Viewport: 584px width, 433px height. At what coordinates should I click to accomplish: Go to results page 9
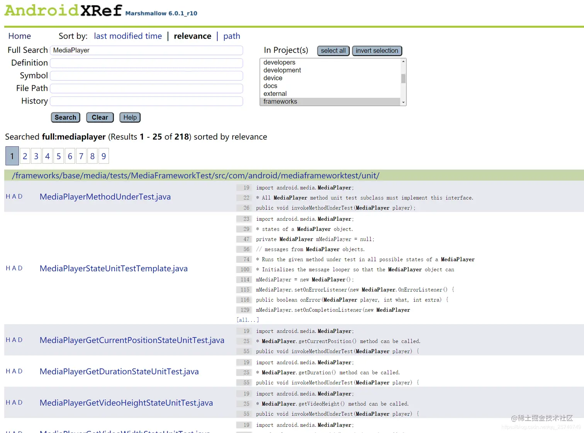[104, 156]
